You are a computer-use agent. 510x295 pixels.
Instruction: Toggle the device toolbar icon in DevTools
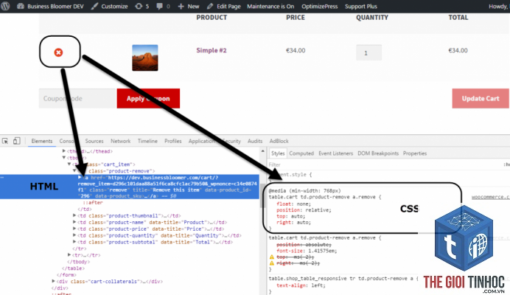(x=17, y=141)
